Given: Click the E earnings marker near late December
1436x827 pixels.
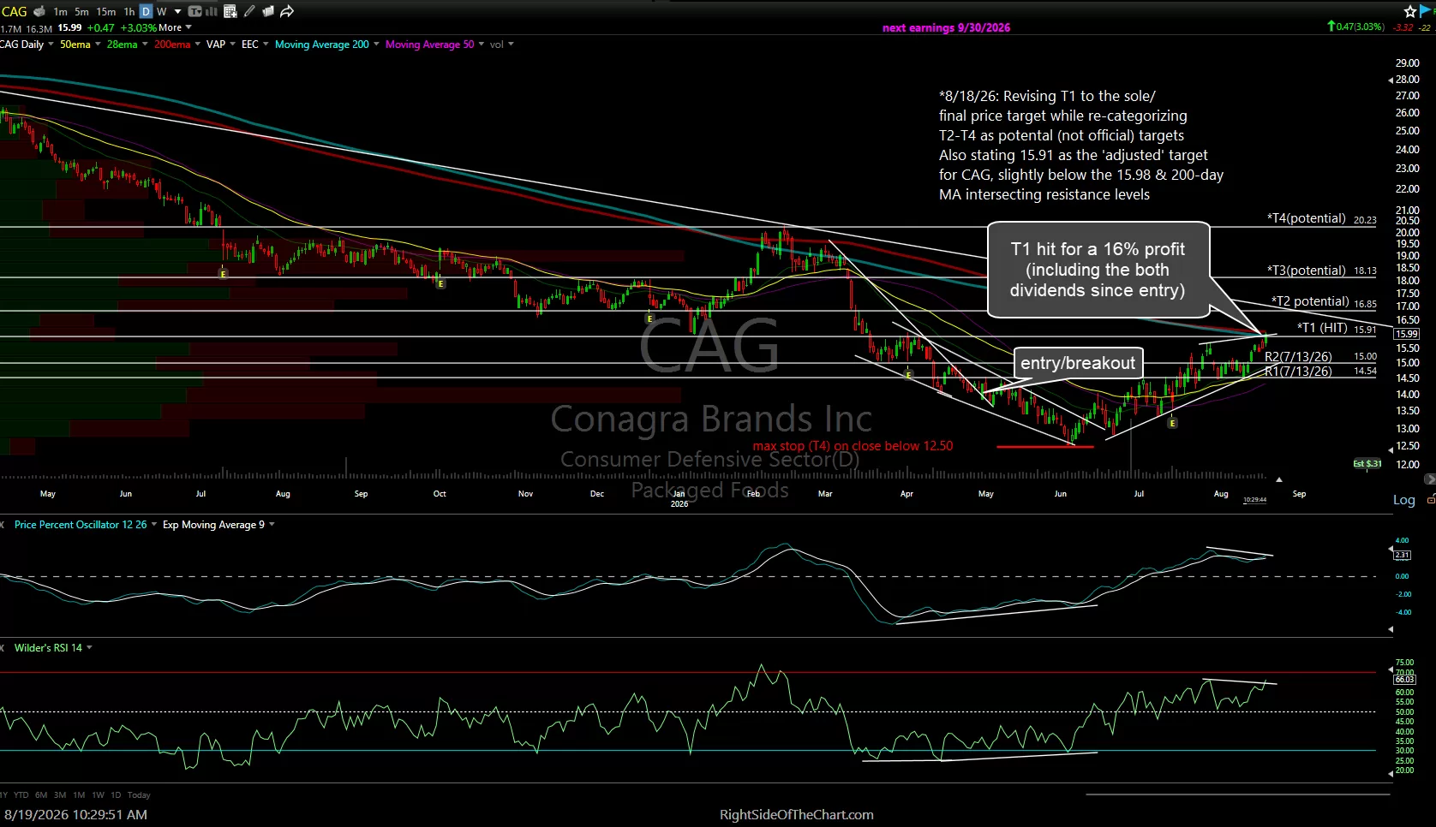Looking at the screenshot, I should point(650,318).
